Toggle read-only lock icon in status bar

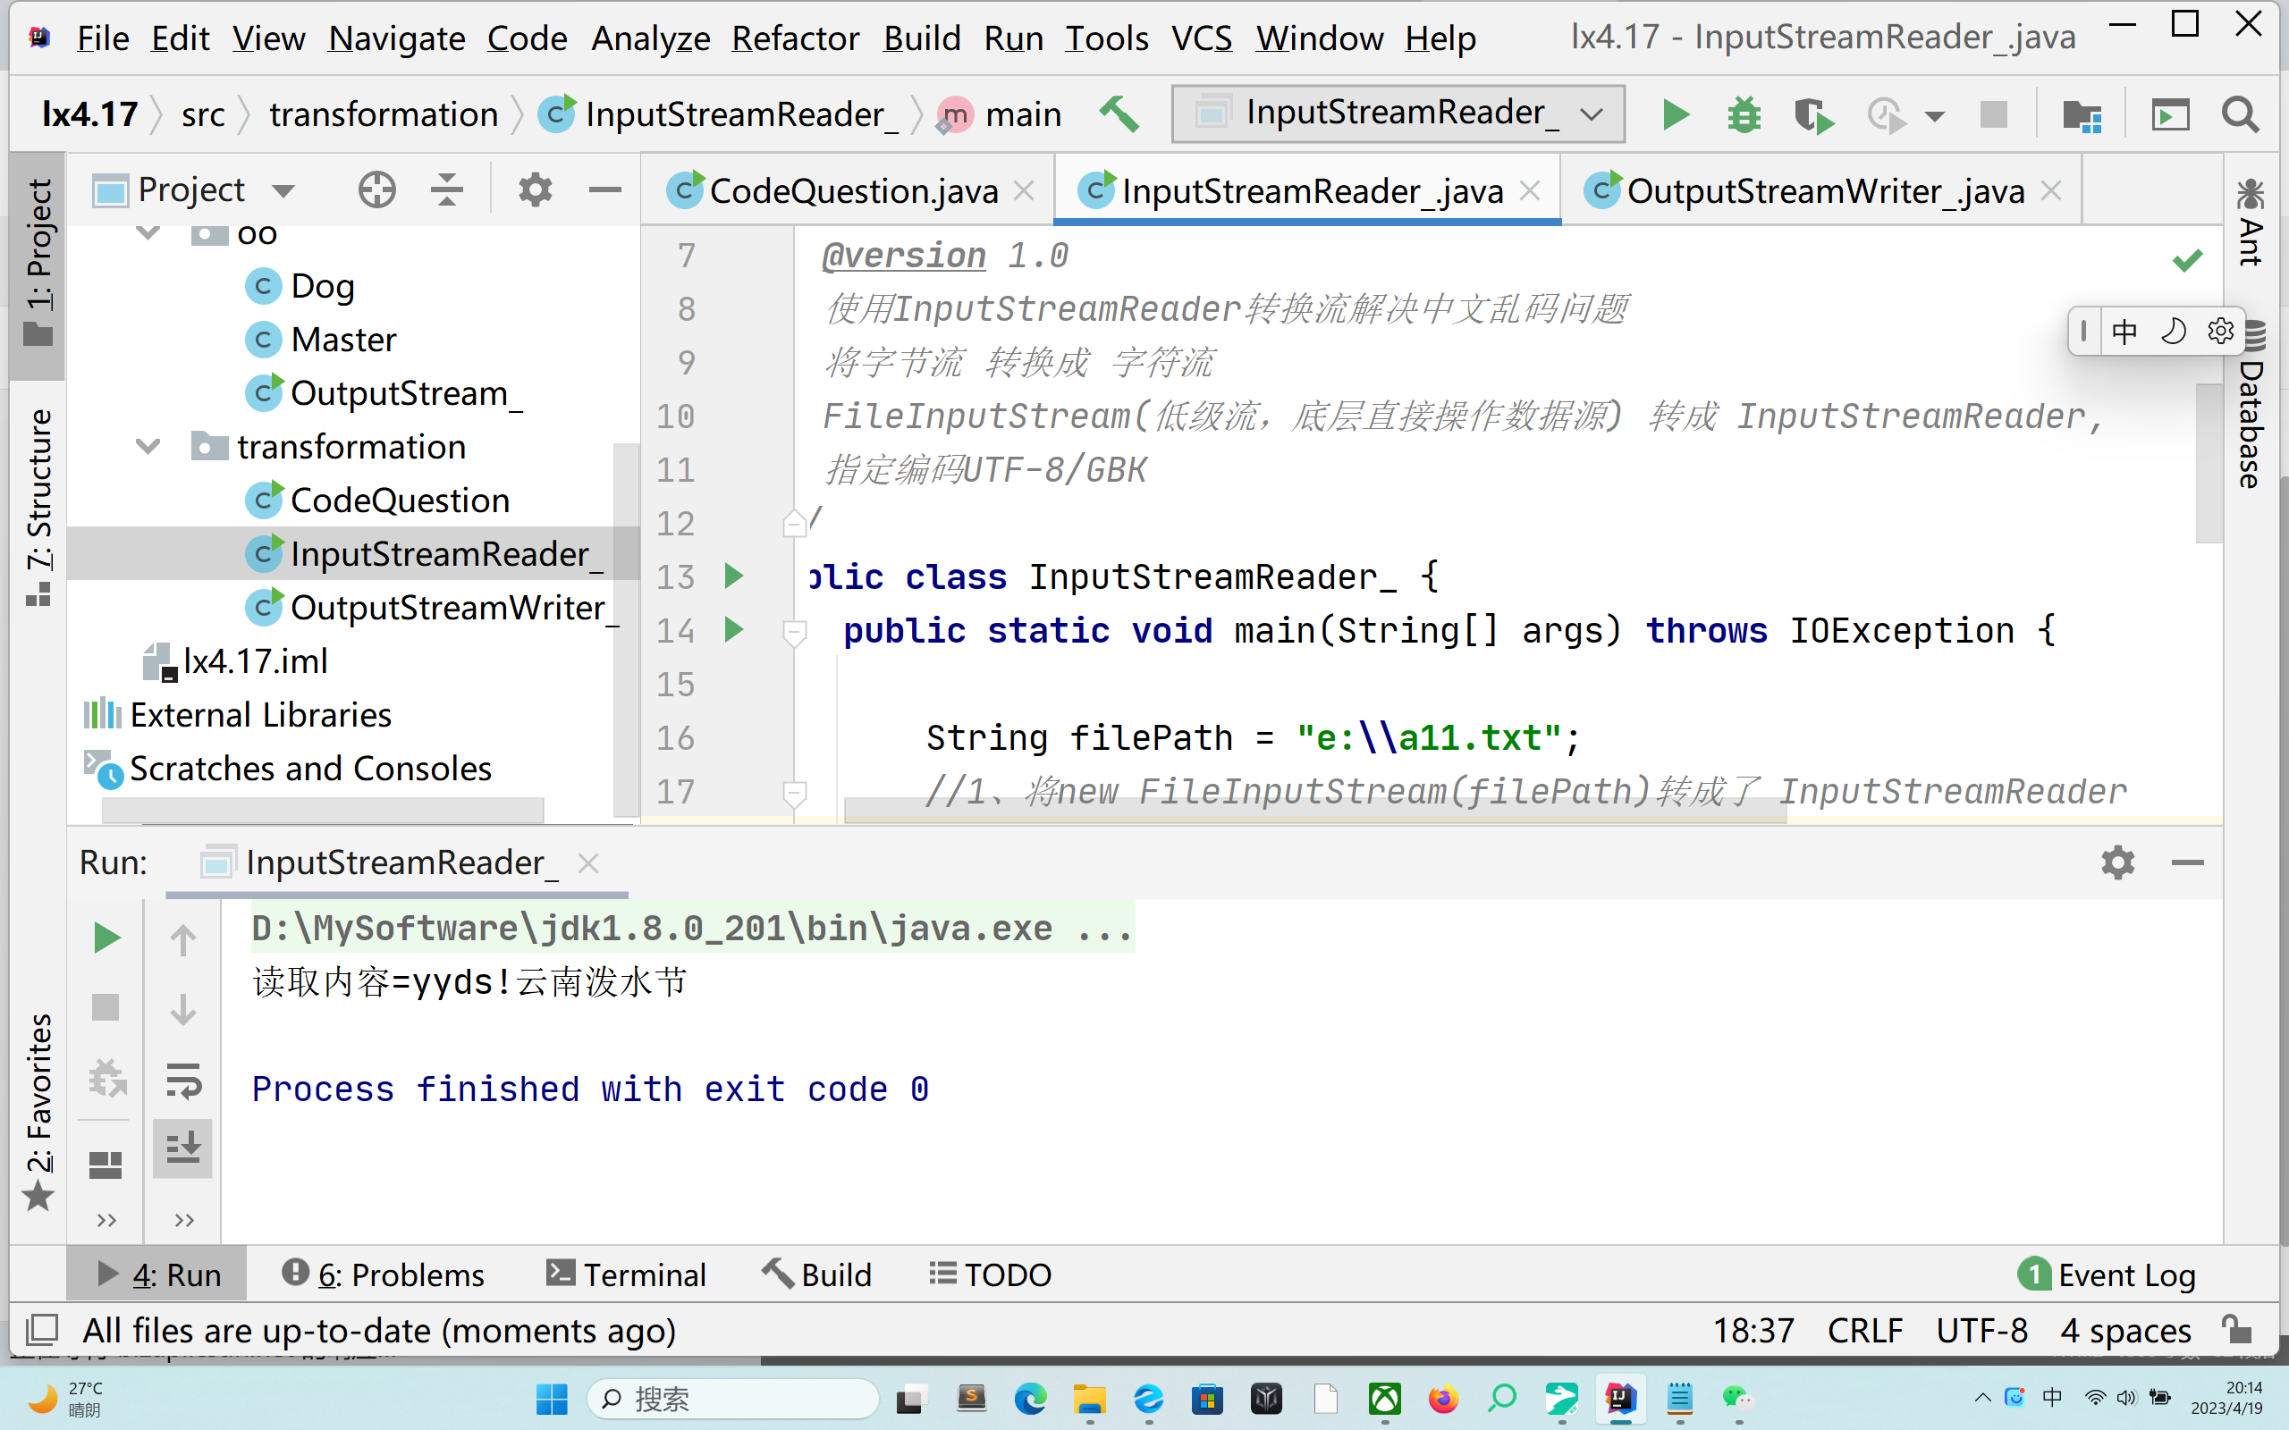2236,1329
